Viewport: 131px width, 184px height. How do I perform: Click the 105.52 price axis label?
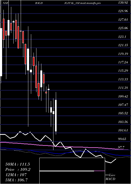123,113
